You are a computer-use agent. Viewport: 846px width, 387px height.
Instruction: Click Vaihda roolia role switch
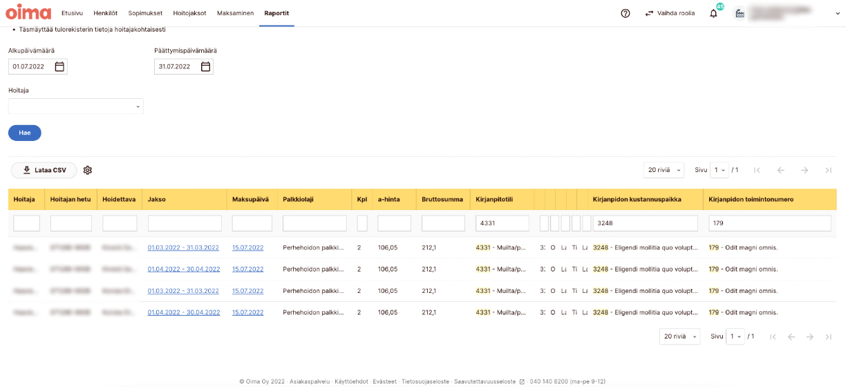pos(670,13)
